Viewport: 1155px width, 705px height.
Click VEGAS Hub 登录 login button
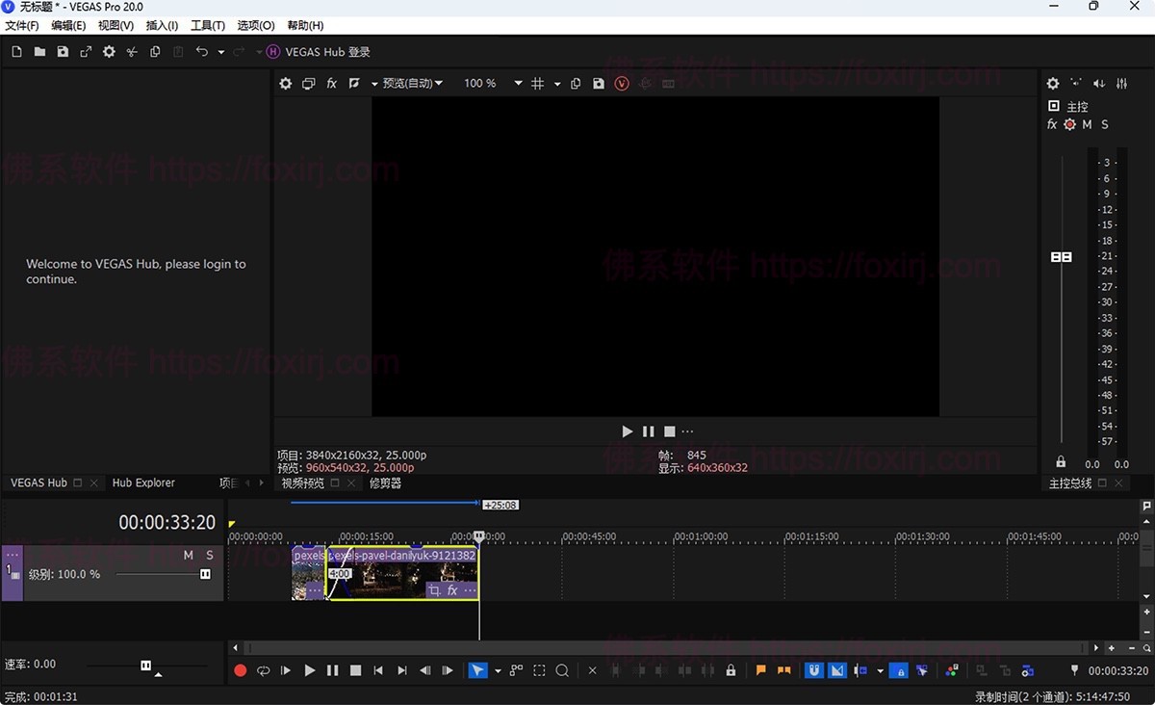(x=319, y=52)
